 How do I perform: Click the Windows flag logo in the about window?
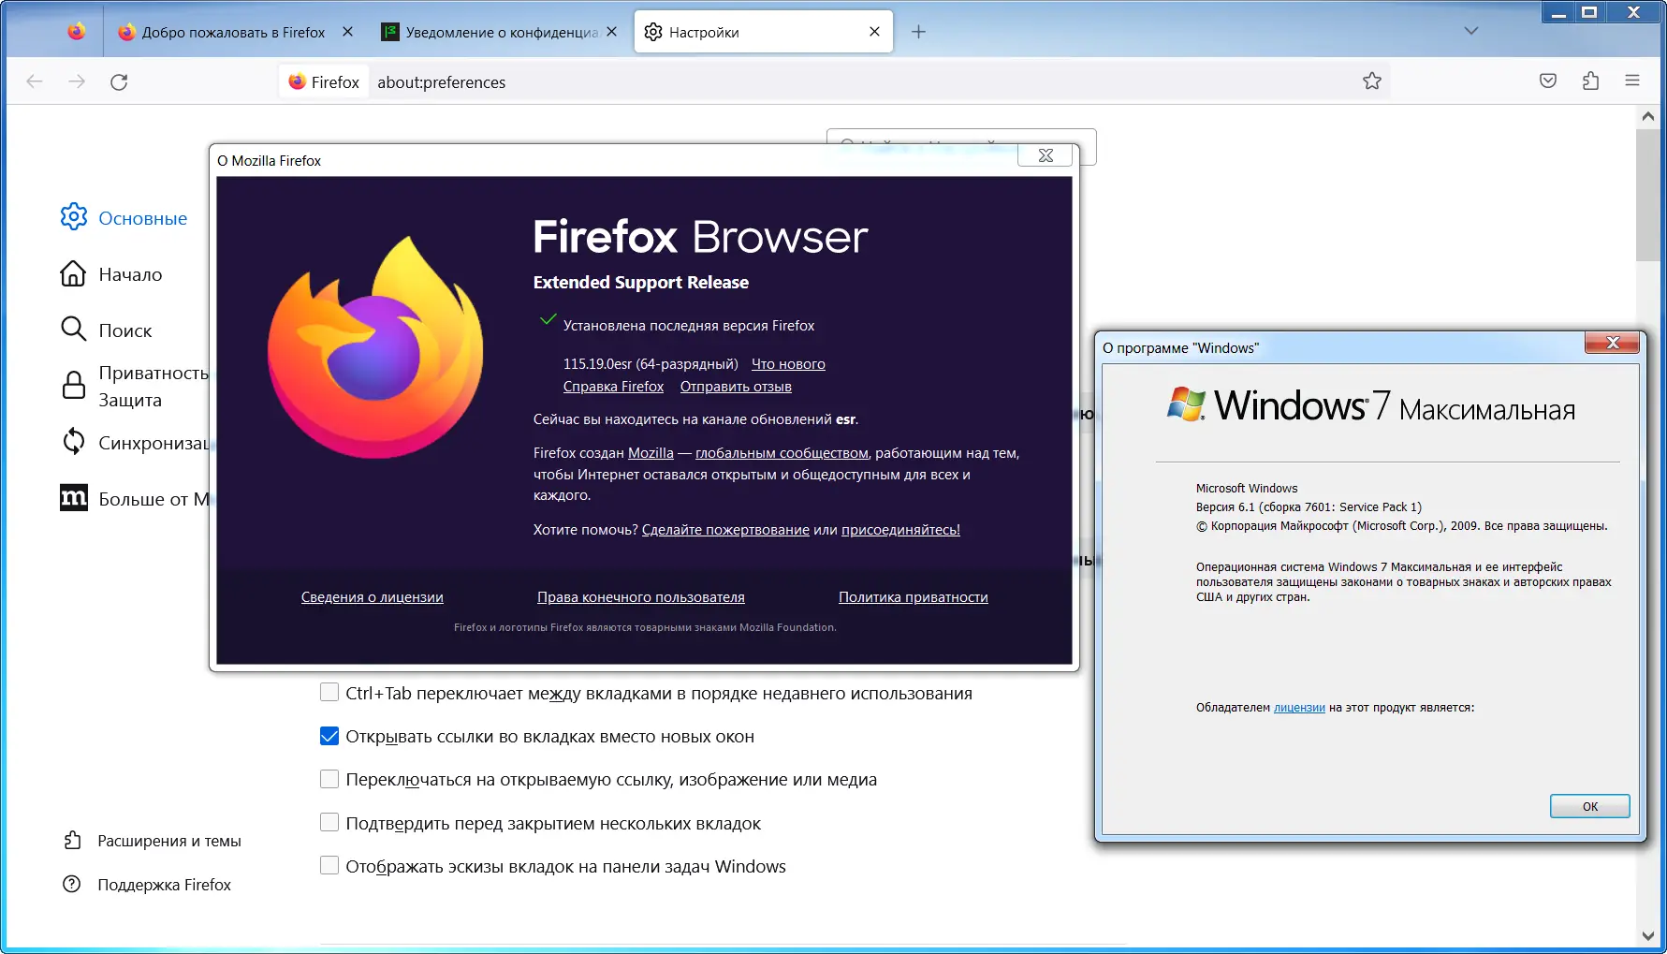1186,404
